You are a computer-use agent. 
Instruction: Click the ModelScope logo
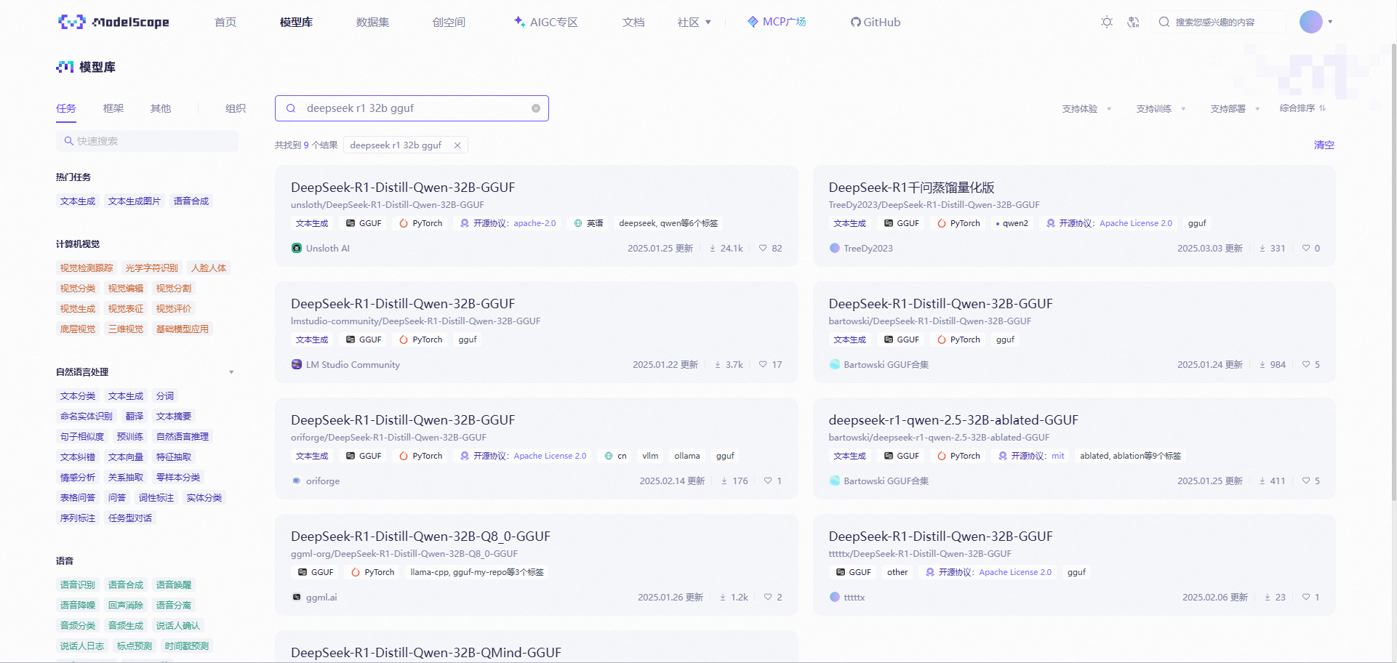pyautogui.click(x=113, y=22)
